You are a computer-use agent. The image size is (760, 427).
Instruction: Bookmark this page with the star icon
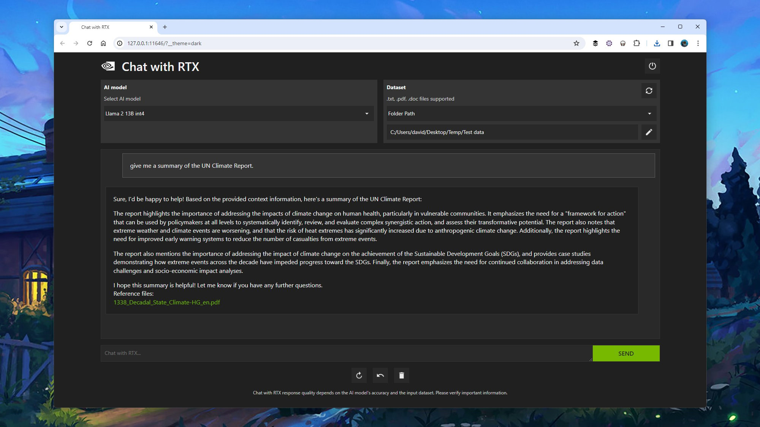pos(576,43)
